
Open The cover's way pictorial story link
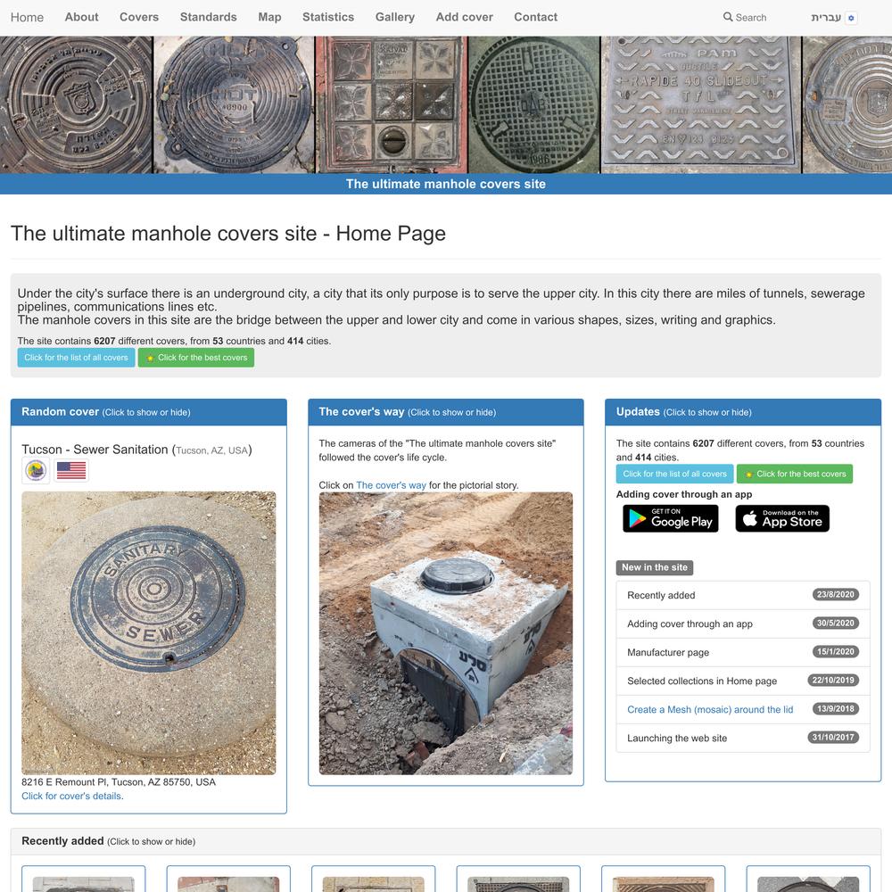point(391,485)
